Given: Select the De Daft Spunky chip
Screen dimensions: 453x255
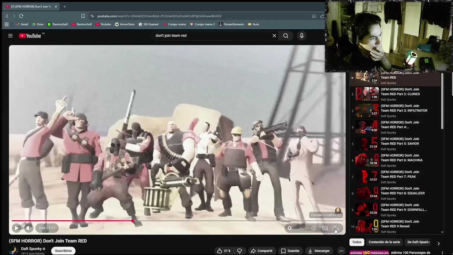Looking at the screenshot, I should pos(419,242).
